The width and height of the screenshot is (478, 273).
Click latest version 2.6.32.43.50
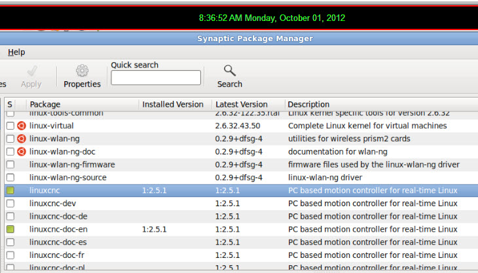238,126
